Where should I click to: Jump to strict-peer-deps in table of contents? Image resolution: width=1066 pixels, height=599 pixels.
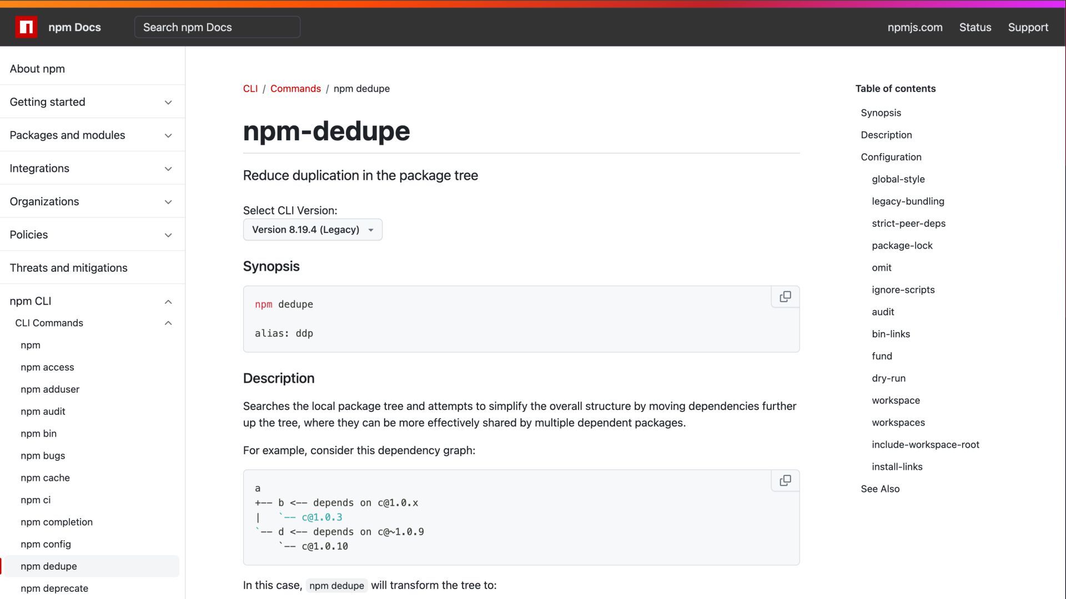[908, 224]
